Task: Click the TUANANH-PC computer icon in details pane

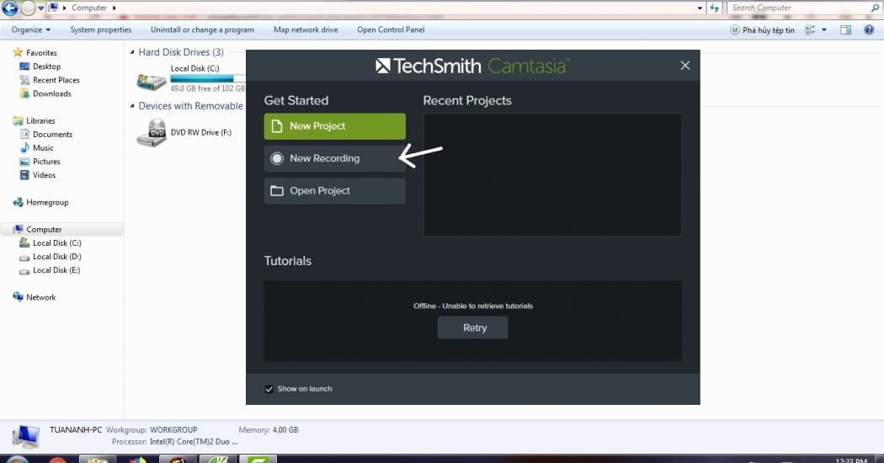Action: pos(26,436)
